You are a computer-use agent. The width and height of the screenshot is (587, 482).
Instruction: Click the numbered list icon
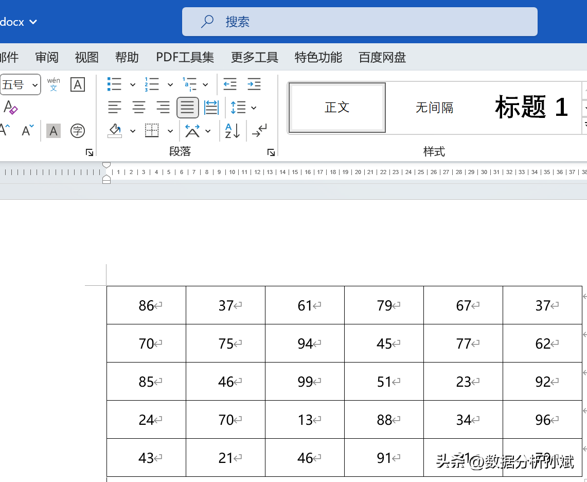[152, 84]
